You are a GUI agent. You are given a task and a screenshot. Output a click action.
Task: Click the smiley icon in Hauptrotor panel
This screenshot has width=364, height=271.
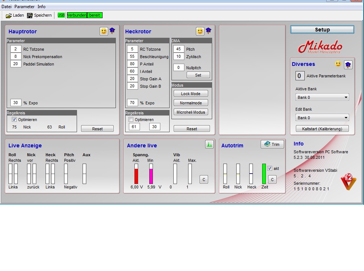pyautogui.click(x=104, y=31)
